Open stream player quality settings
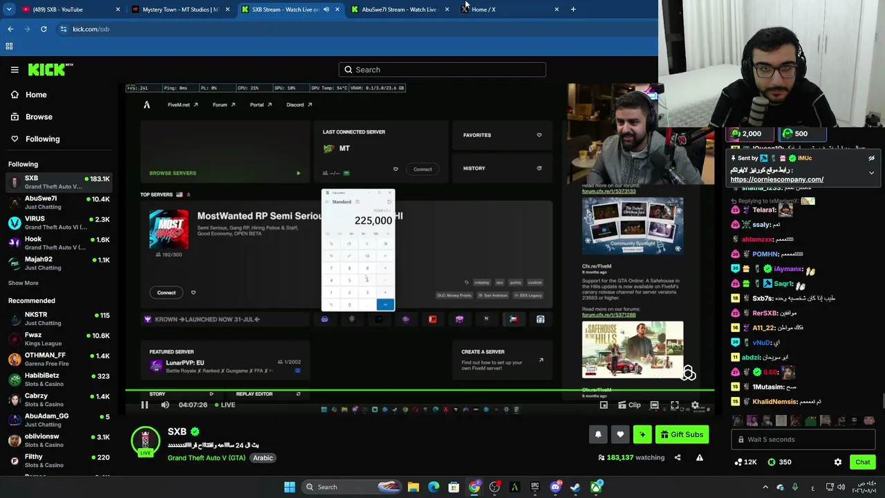Viewport: 885px width, 498px height. (x=696, y=405)
